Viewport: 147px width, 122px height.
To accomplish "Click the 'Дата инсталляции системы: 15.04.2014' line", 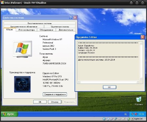I will click(x=96, y=60).
